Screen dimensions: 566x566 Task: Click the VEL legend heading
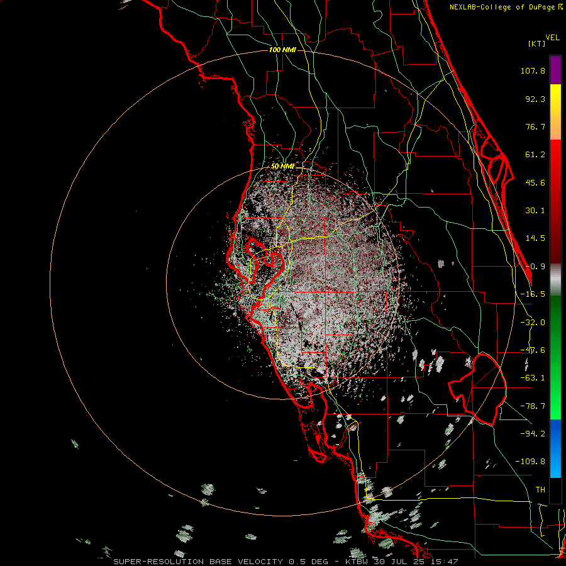point(552,38)
